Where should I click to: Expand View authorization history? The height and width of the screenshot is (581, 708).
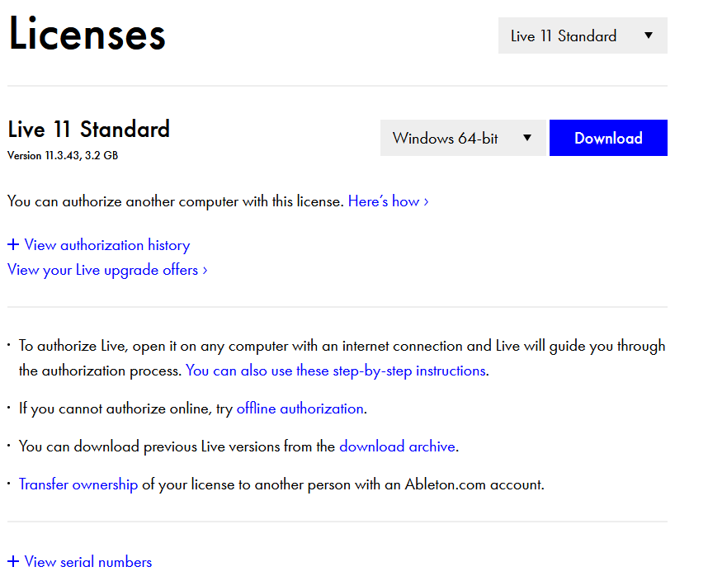tap(107, 245)
